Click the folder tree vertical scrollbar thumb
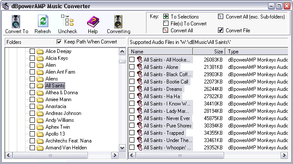 coord(122,62)
